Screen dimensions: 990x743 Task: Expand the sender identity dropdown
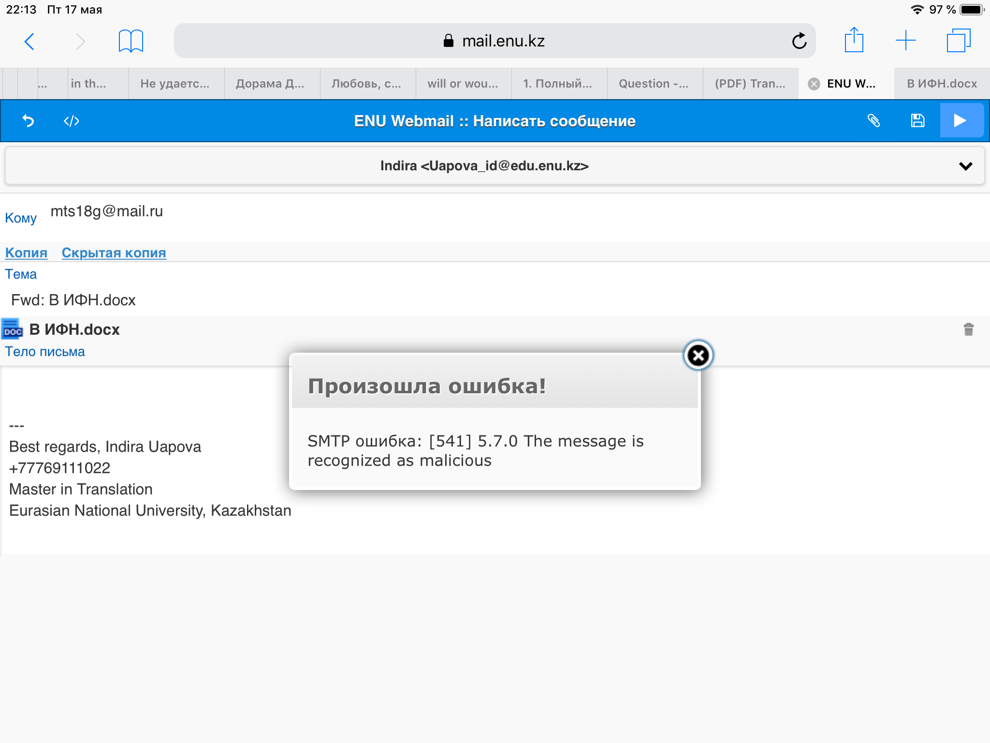[x=965, y=166]
